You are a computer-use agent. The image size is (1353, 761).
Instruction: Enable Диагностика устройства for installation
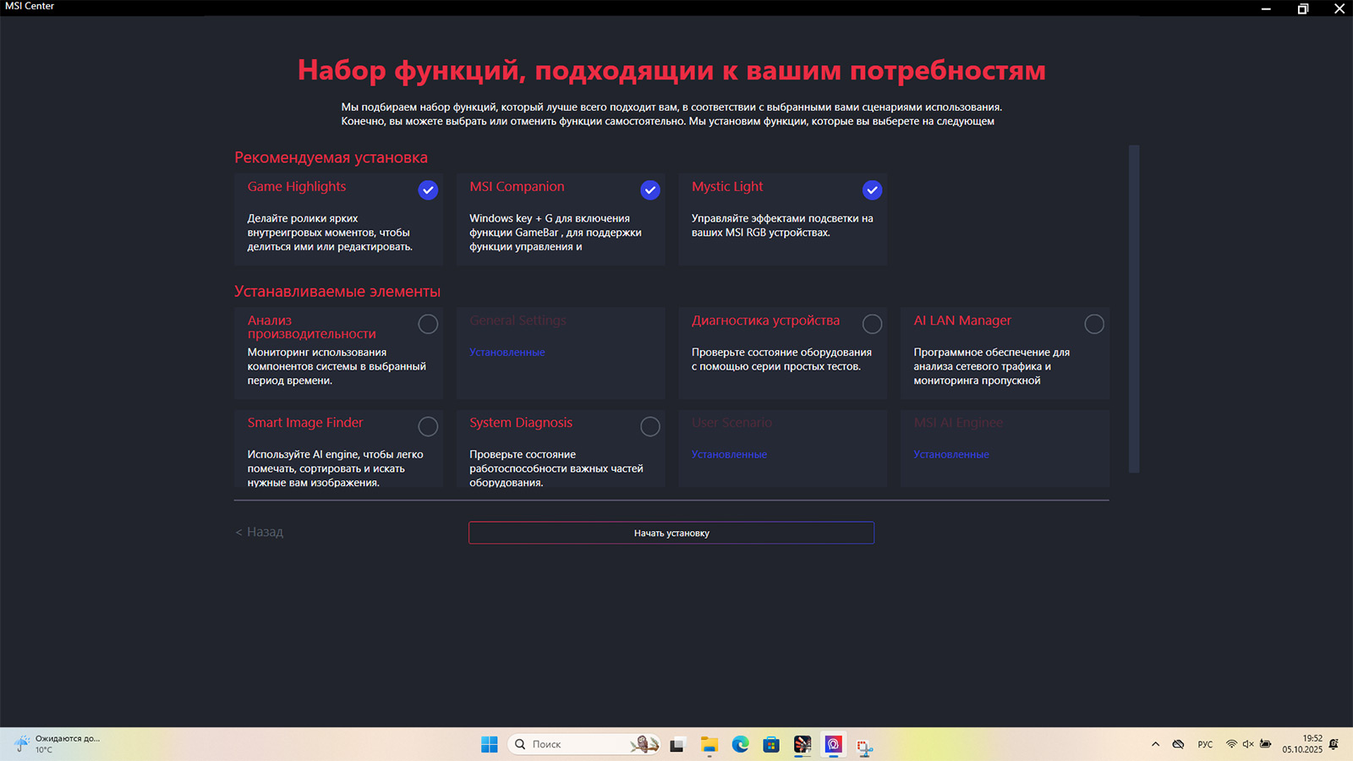(x=872, y=324)
